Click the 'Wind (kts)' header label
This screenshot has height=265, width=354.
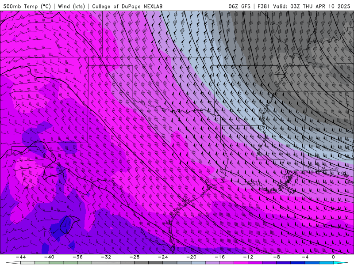pyautogui.click(x=71, y=6)
